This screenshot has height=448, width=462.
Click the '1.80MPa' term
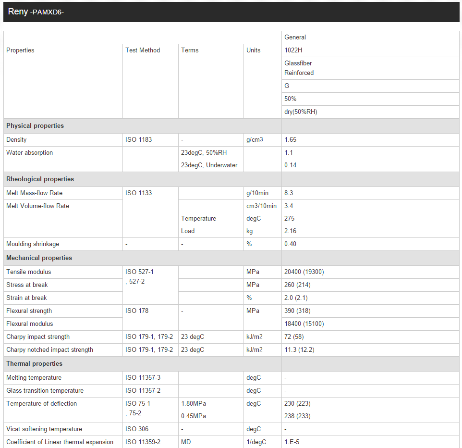[x=193, y=404]
